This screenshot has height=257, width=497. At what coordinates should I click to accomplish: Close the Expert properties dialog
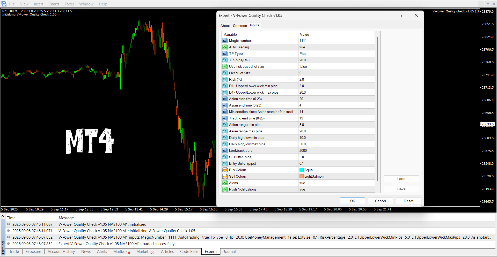coord(416,16)
